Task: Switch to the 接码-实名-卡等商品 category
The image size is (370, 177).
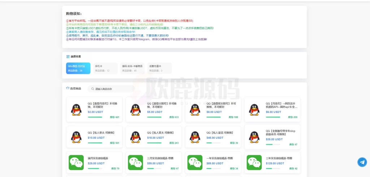Action: point(132,68)
